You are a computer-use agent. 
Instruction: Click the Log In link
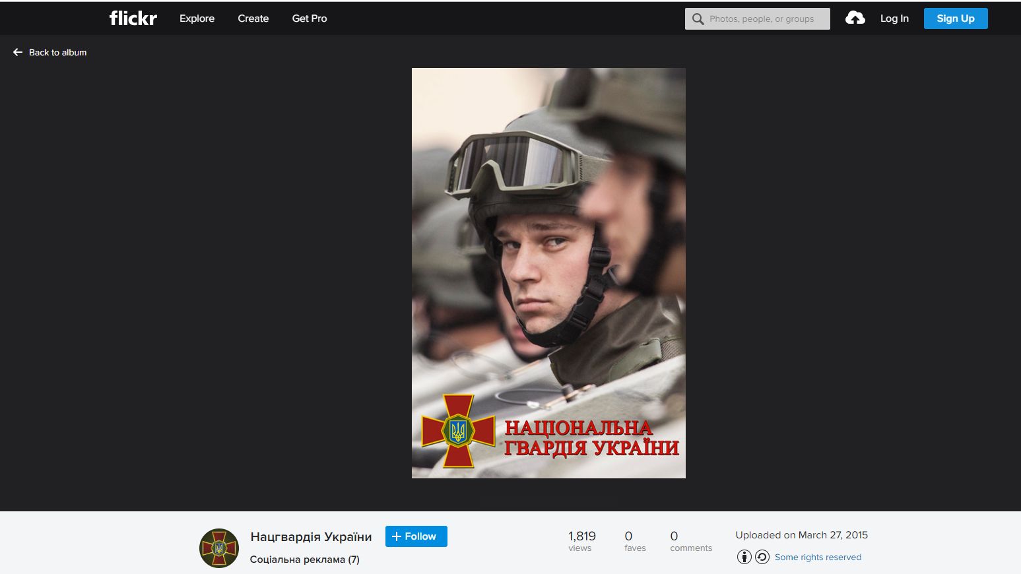click(x=894, y=18)
